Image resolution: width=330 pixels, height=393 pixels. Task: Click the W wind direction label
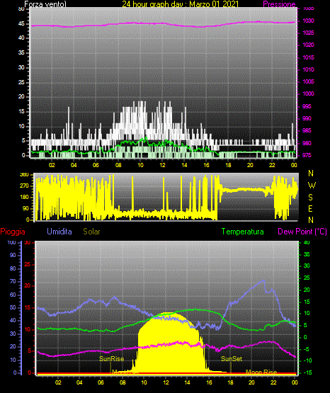[x=312, y=186]
